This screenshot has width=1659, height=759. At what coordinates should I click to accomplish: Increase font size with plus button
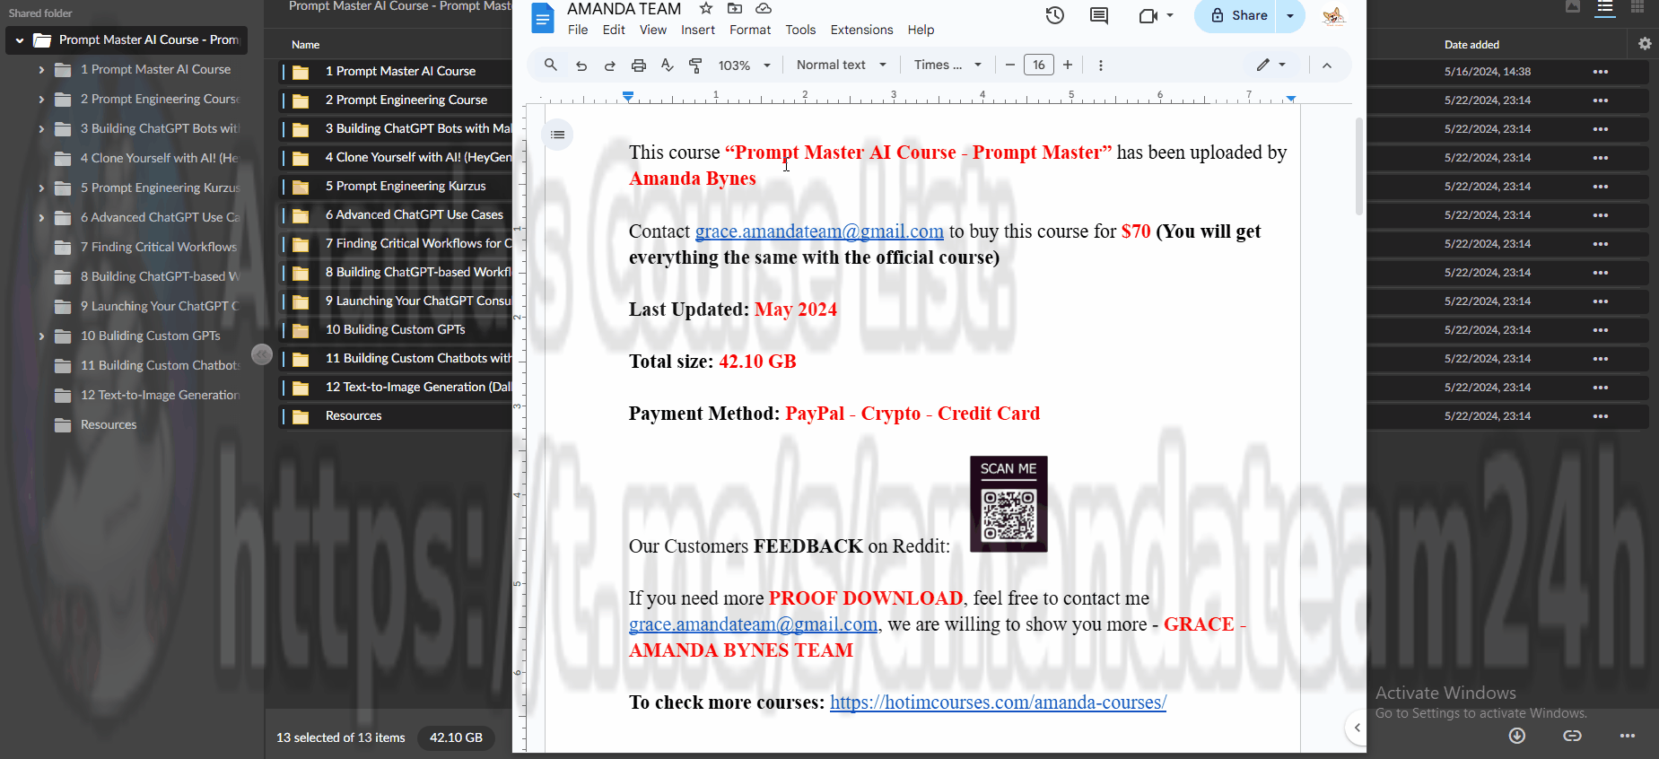pos(1068,65)
